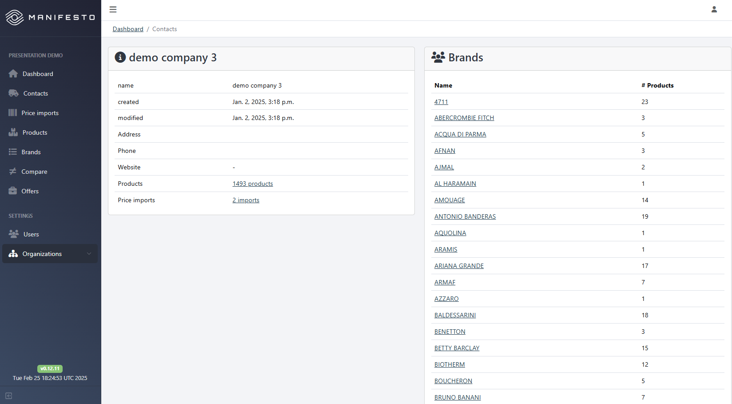Image resolution: width=732 pixels, height=404 pixels.
Task: Toggle the hamburger sidebar menu
Action: pos(113,9)
